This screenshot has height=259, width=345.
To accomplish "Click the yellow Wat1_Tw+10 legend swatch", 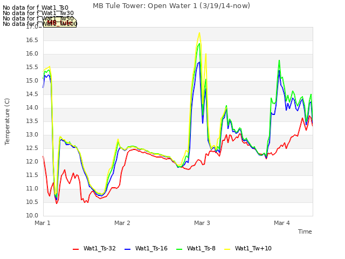I will tap(227, 249).
